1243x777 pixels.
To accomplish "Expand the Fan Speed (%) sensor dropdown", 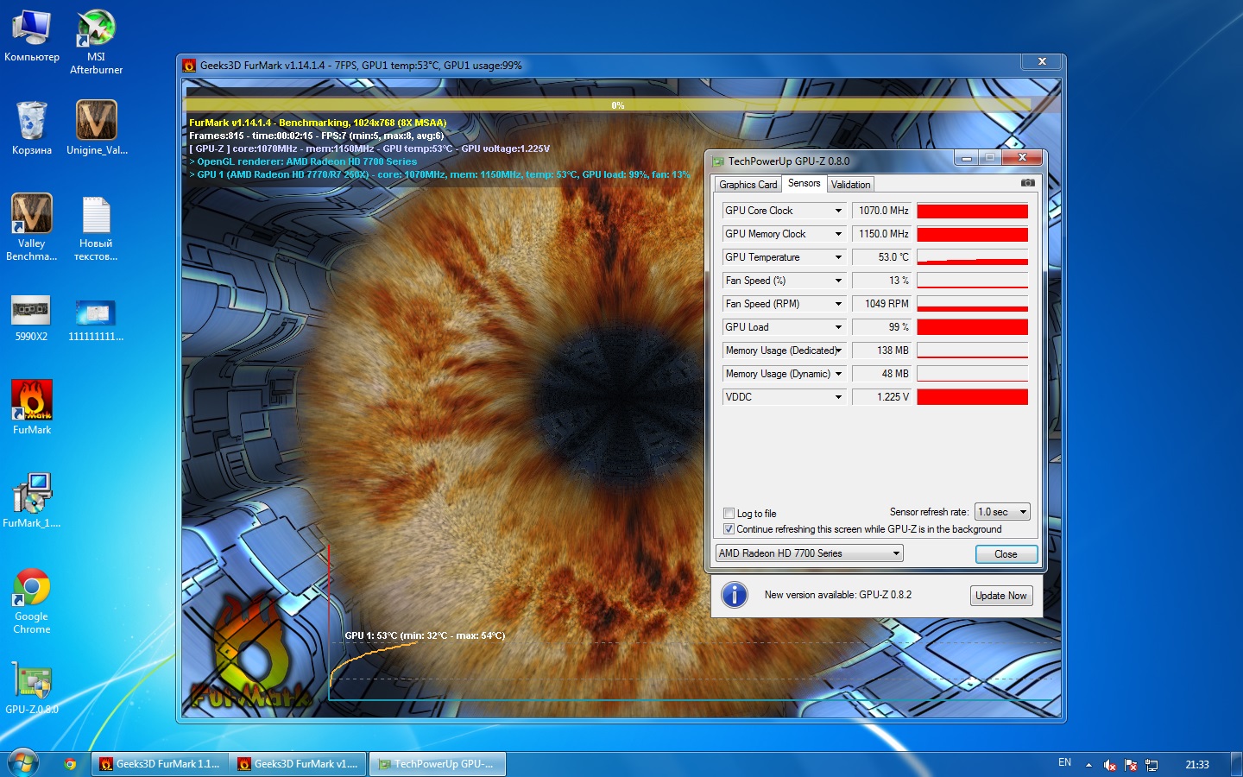I will point(838,281).
